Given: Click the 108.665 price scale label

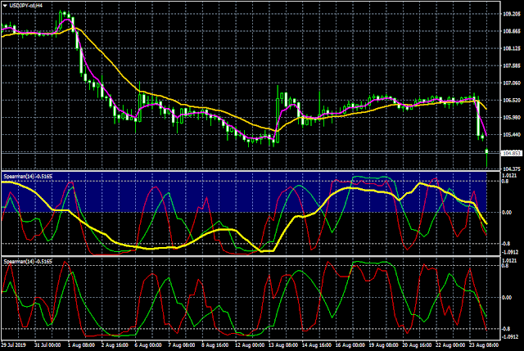Looking at the screenshot, I should [x=512, y=31].
